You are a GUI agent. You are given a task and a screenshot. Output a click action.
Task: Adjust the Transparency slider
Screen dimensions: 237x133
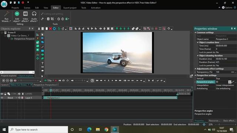pos(233,72)
